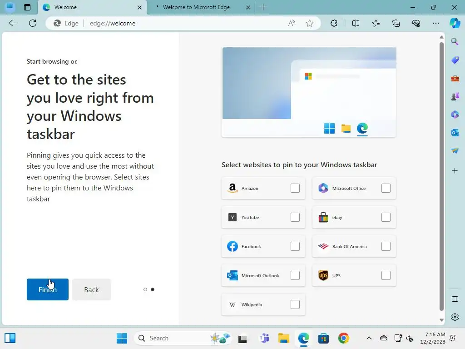Click the taskbar Search box

[183, 338]
